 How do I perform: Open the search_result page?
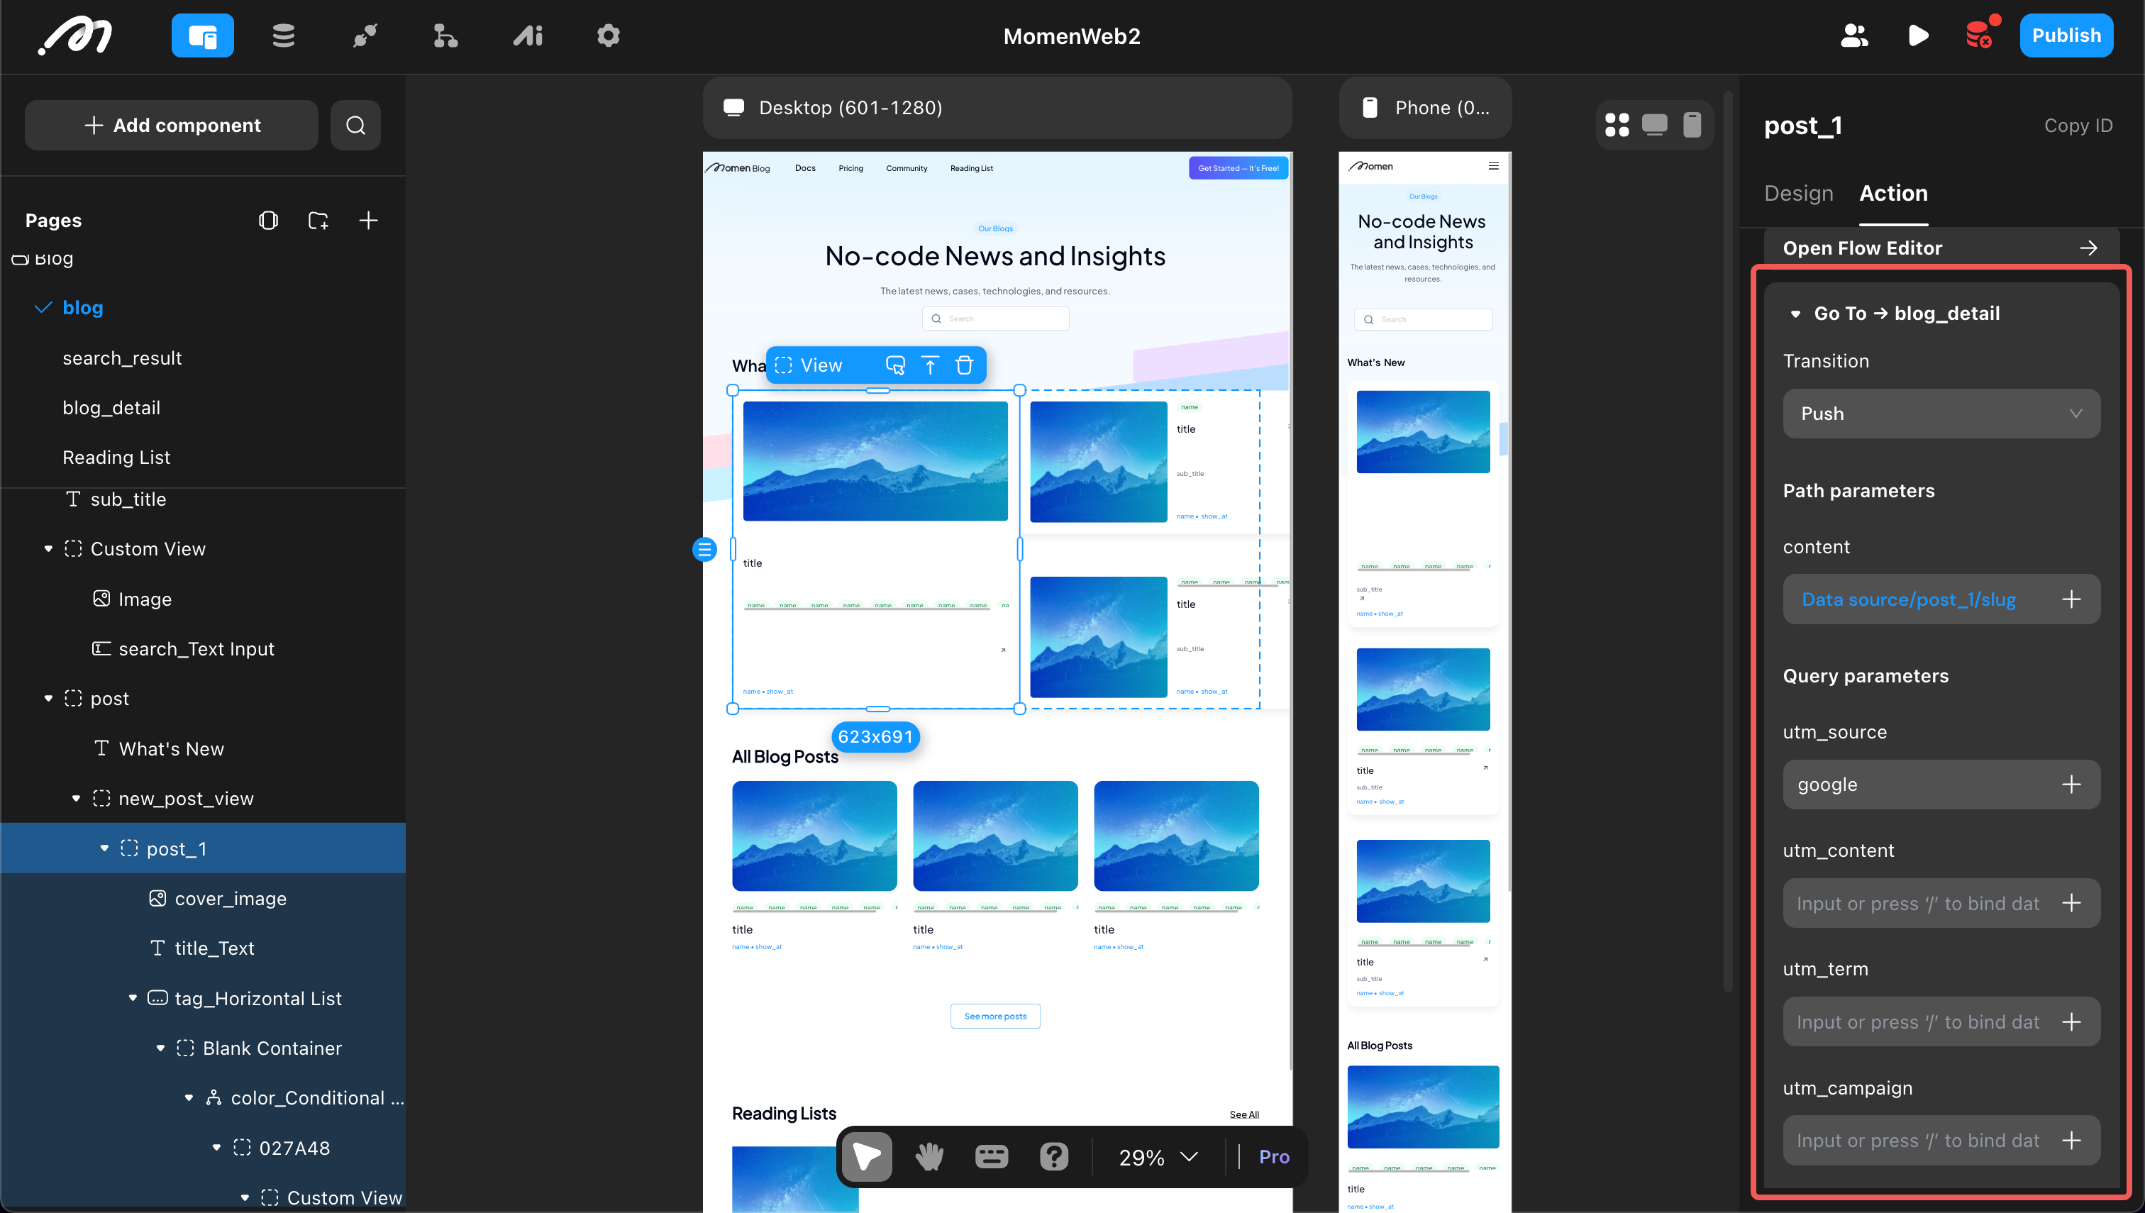point(121,358)
